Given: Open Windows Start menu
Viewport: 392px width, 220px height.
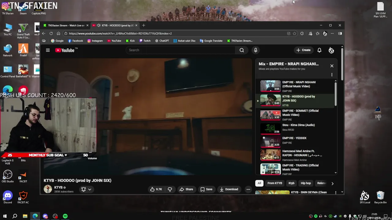Looking at the screenshot, I should (x=5, y=216).
